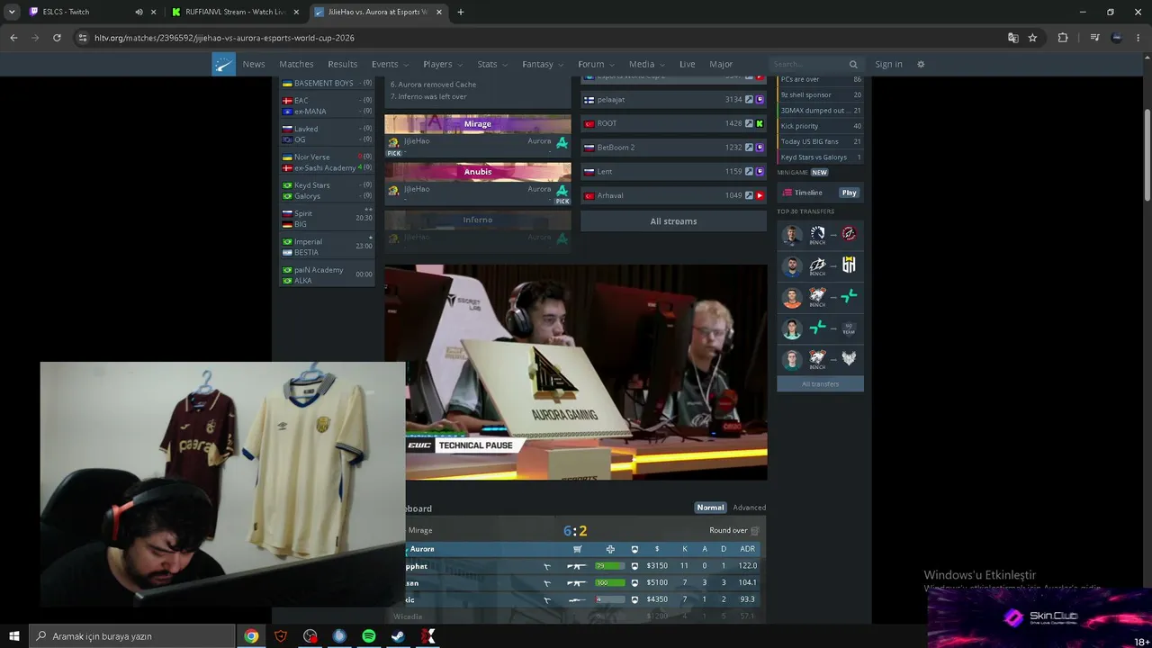Click the Kick icon on ROOT stream row
The height and width of the screenshot is (648, 1152).
tap(760, 123)
